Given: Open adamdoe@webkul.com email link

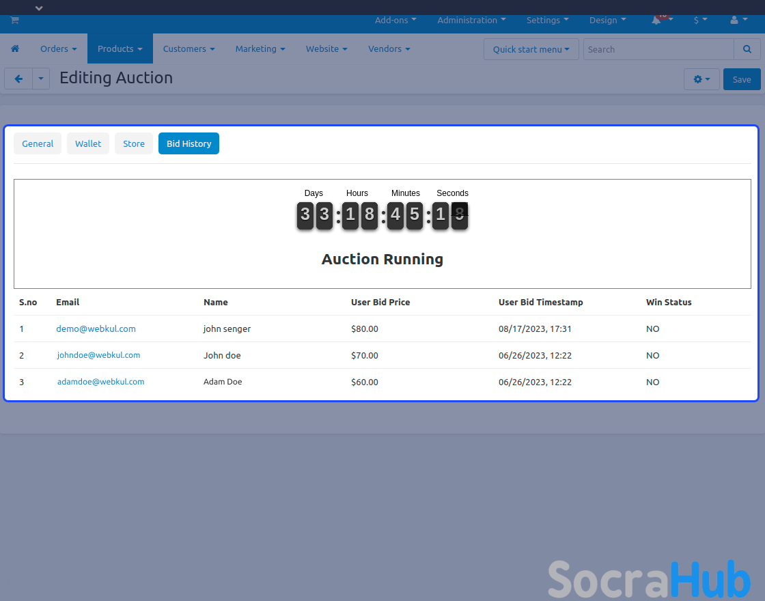Looking at the screenshot, I should coord(101,382).
